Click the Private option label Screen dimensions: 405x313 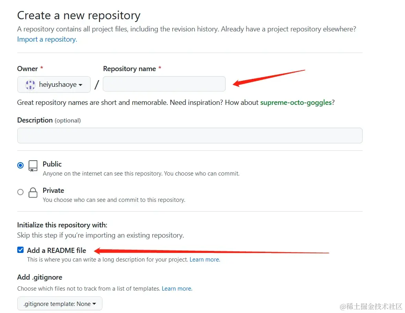[53, 190]
